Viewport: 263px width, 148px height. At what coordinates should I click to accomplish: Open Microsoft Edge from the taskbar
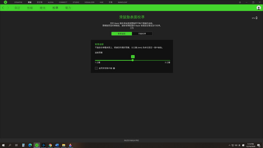pos(30,145)
